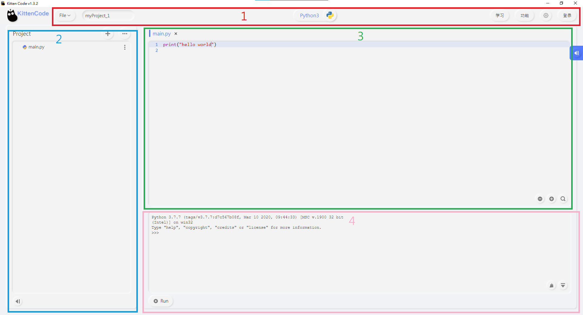
Task: Open the 功能 (Features) button
Action: click(525, 15)
